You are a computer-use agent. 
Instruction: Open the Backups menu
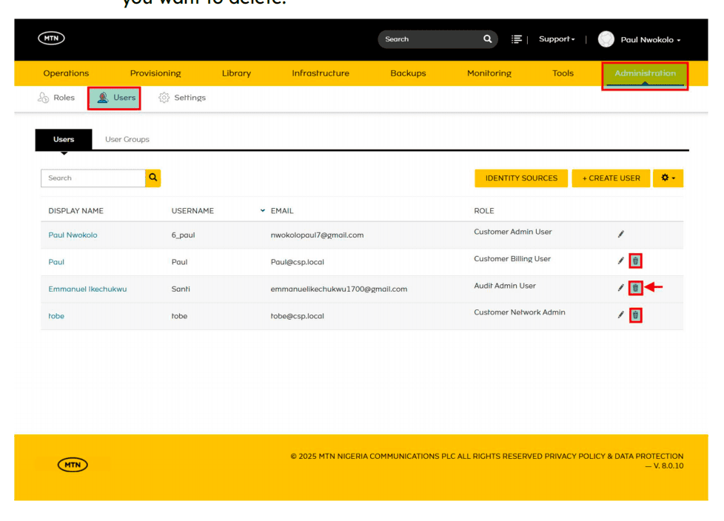[x=408, y=73]
